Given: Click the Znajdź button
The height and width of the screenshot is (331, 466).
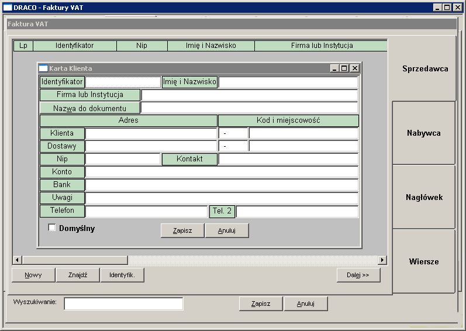Looking at the screenshot, I should [78, 275].
